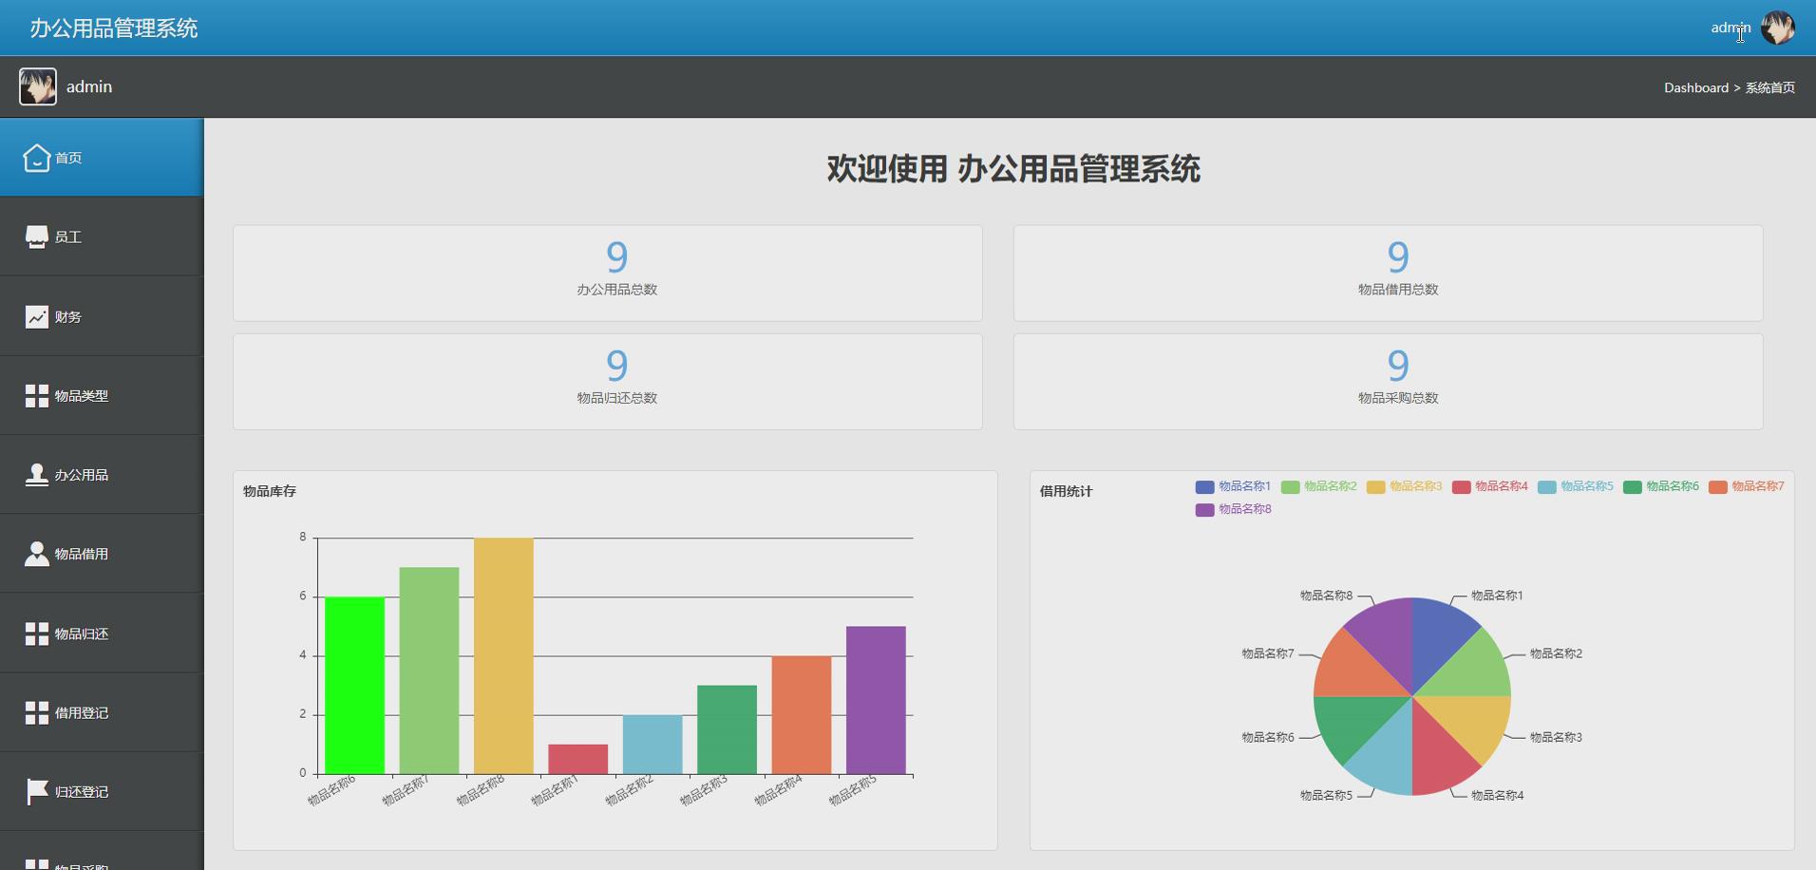
Task: Click the dark green 物品名称6 pie slice
Action: (1354, 721)
